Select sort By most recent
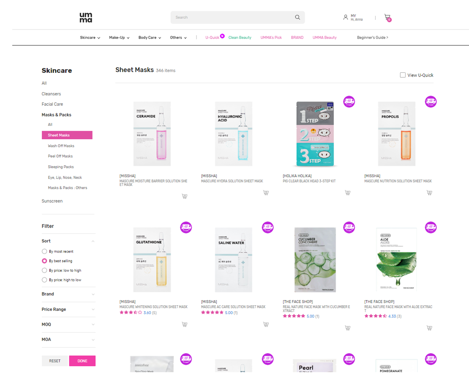469x373 pixels. [44, 252]
